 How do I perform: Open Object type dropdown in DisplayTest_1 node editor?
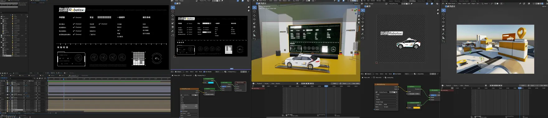click(x=179, y=72)
